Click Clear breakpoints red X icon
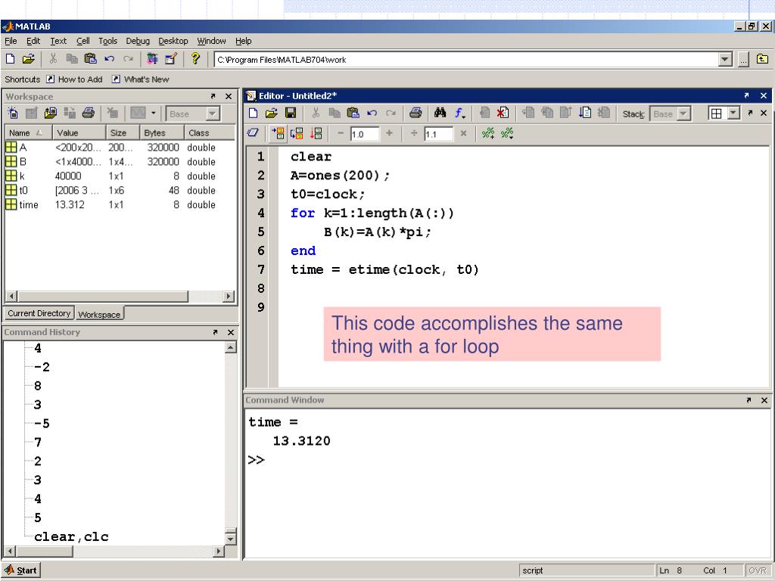This screenshot has height=581, width=775. point(503,113)
